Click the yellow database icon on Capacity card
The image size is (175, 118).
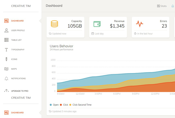55,24
